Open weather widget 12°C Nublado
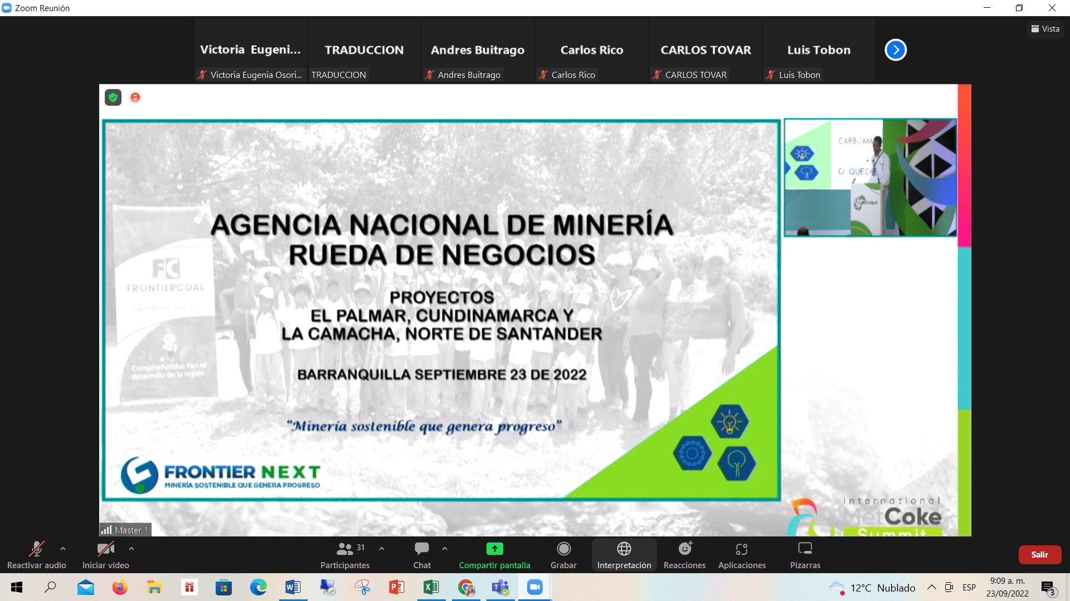The image size is (1070, 601). pyautogui.click(x=872, y=588)
